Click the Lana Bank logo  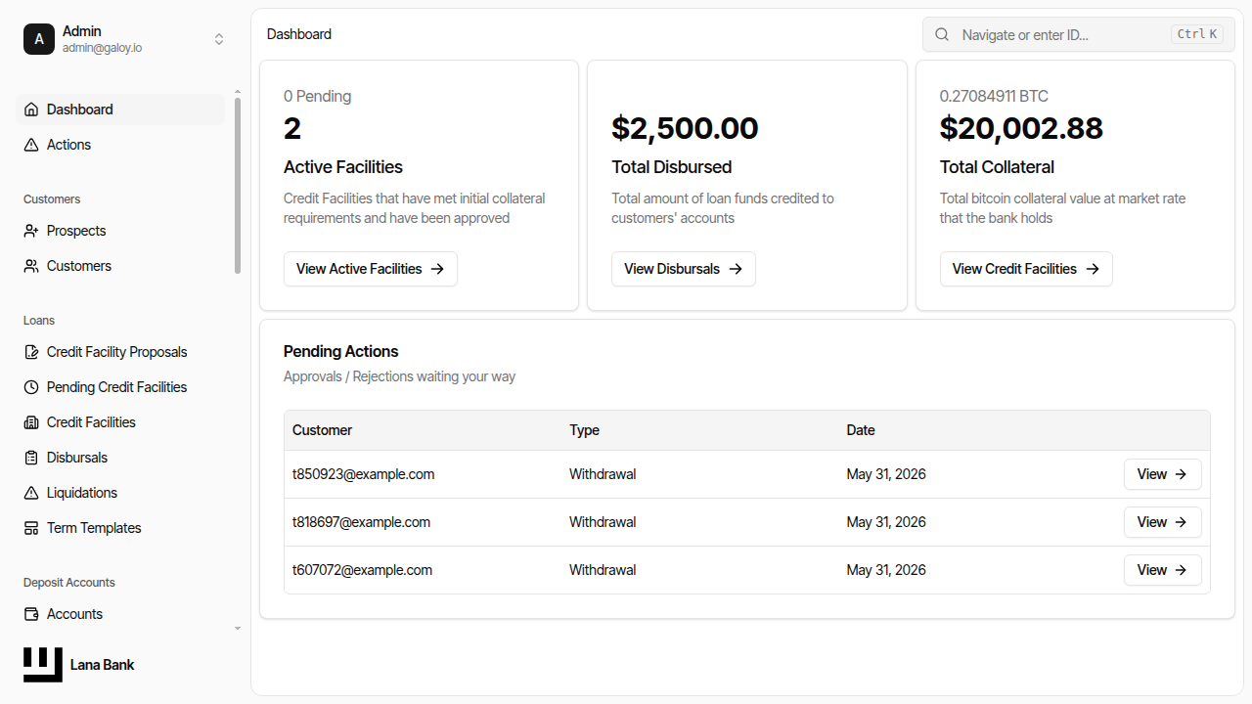coord(43,665)
